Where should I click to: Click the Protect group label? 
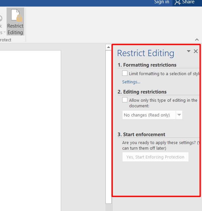point(6,40)
